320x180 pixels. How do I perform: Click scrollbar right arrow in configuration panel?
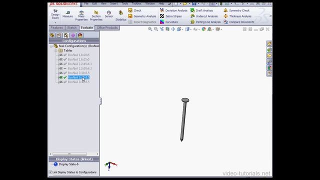[97, 154]
